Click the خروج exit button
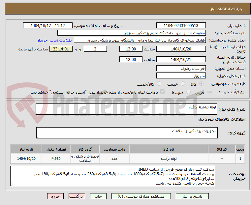Viewport: 251px width, 205px height. click(x=55, y=196)
